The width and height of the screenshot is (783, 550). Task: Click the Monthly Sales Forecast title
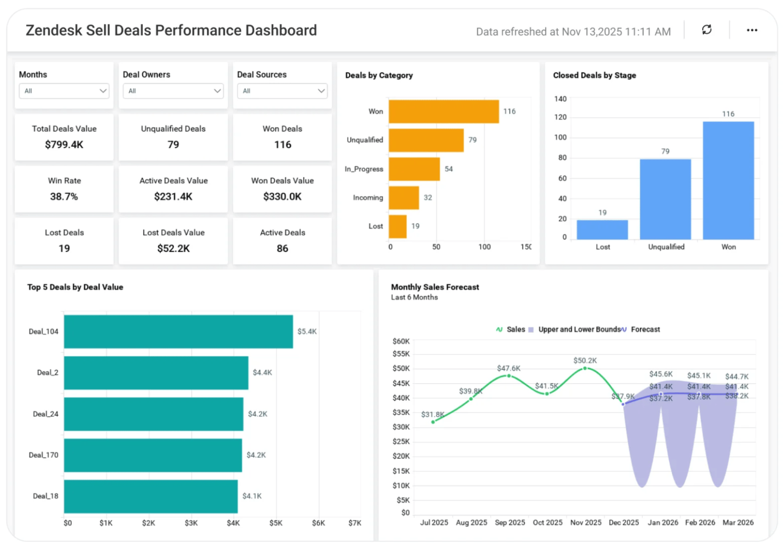(435, 287)
